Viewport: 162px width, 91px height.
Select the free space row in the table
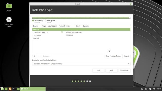click(81, 35)
